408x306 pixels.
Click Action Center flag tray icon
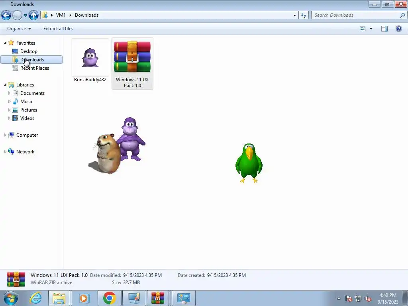[x=349, y=298]
